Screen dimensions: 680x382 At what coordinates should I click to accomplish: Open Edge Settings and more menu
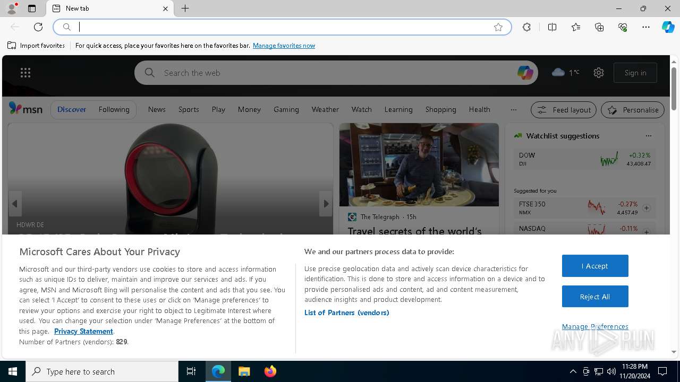pyautogui.click(x=646, y=27)
